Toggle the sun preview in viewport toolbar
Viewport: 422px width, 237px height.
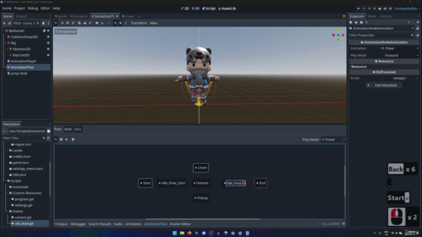coord(115,23)
